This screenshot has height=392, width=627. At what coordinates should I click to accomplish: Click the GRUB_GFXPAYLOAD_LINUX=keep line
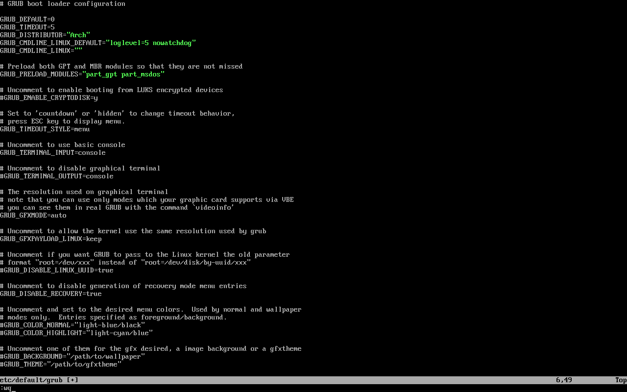pos(51,239)
